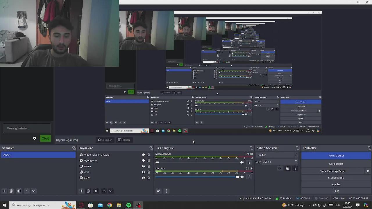Move scene down in Sahneler panel

click(x=34, y=191)
